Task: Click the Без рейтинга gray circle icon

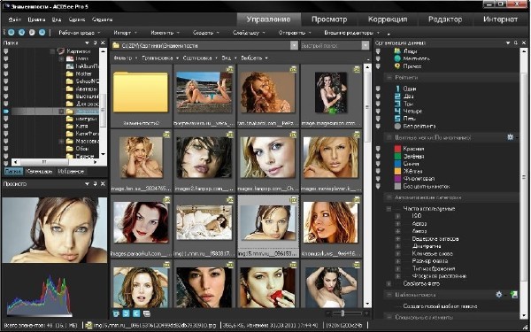Action: click(x=397, y=126)
